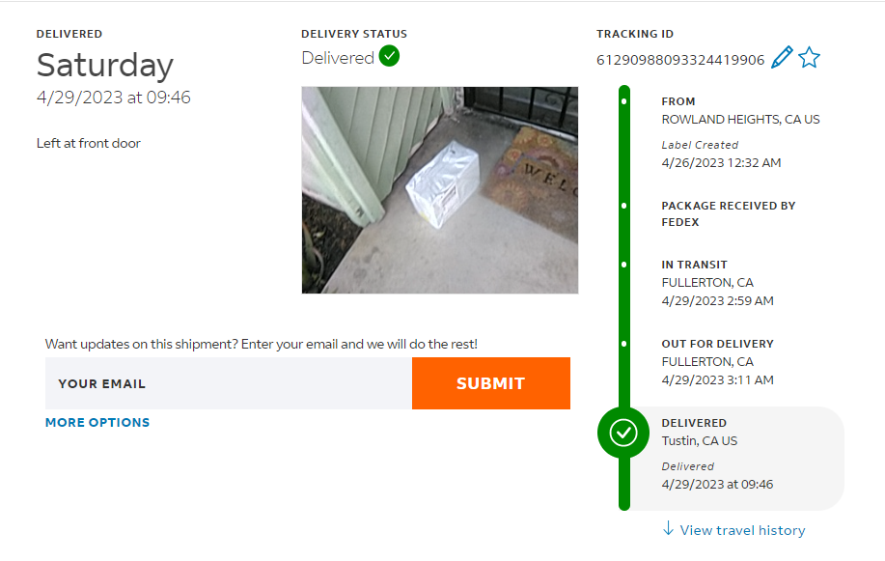Click the Saturday delivery day heading
Screen dimensions: 885x561
coord(105,66)
